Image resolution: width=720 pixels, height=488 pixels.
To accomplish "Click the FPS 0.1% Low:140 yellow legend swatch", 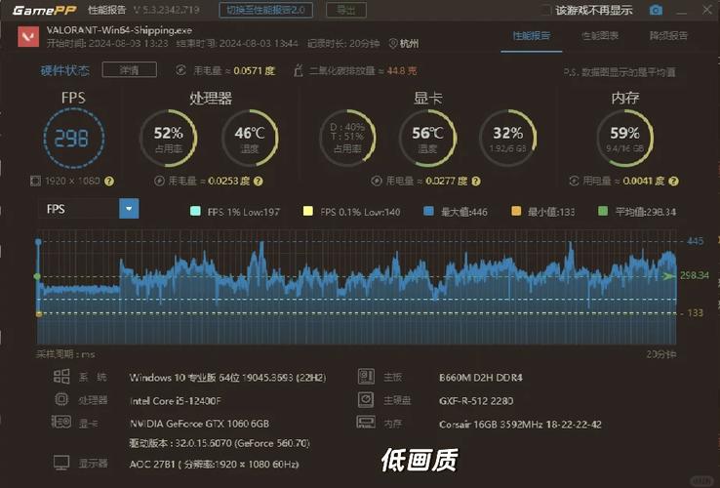I will click(308, 212).
